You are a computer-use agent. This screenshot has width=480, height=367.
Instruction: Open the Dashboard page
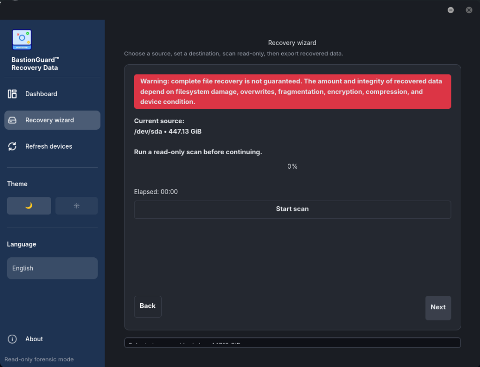coord(52,94)
